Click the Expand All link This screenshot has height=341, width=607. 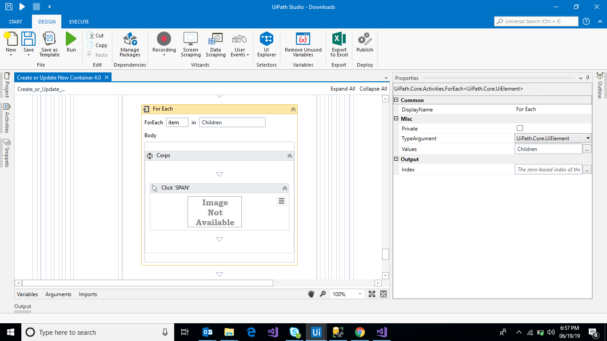coord(343,89)
